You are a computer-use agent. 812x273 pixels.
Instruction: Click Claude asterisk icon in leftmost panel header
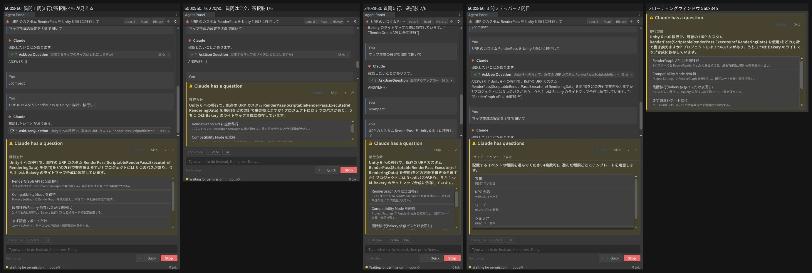coord(8,22)
